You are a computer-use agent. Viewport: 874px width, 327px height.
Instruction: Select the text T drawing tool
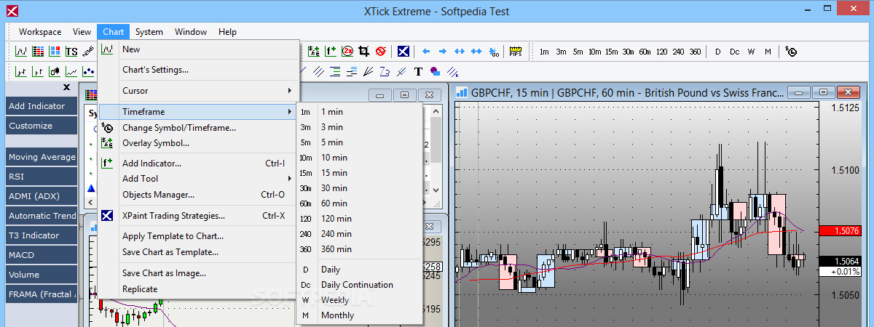(x=418, y=71)
